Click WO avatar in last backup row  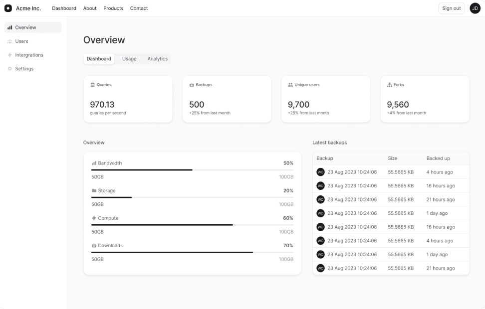click(x=320, y=268)
